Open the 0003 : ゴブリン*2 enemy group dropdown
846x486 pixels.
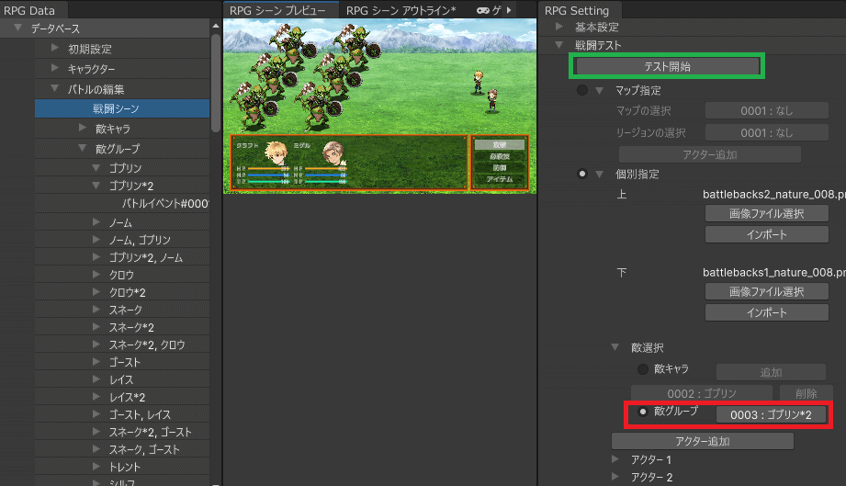(771, 414)
